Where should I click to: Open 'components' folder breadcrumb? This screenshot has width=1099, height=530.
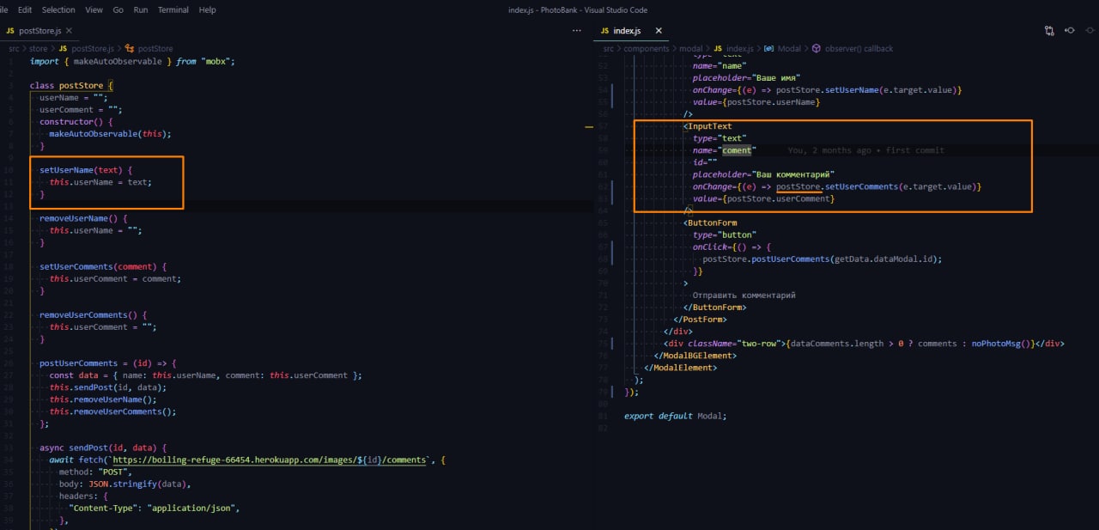coord(646,49)
